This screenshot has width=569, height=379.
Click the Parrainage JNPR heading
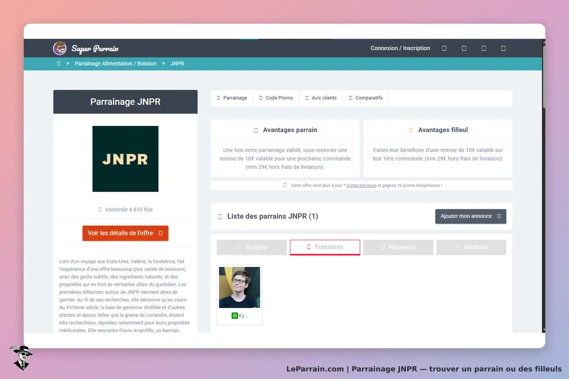[x=125, y=102]
